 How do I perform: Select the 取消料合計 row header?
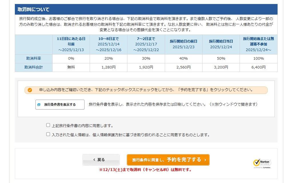point(34,67)
